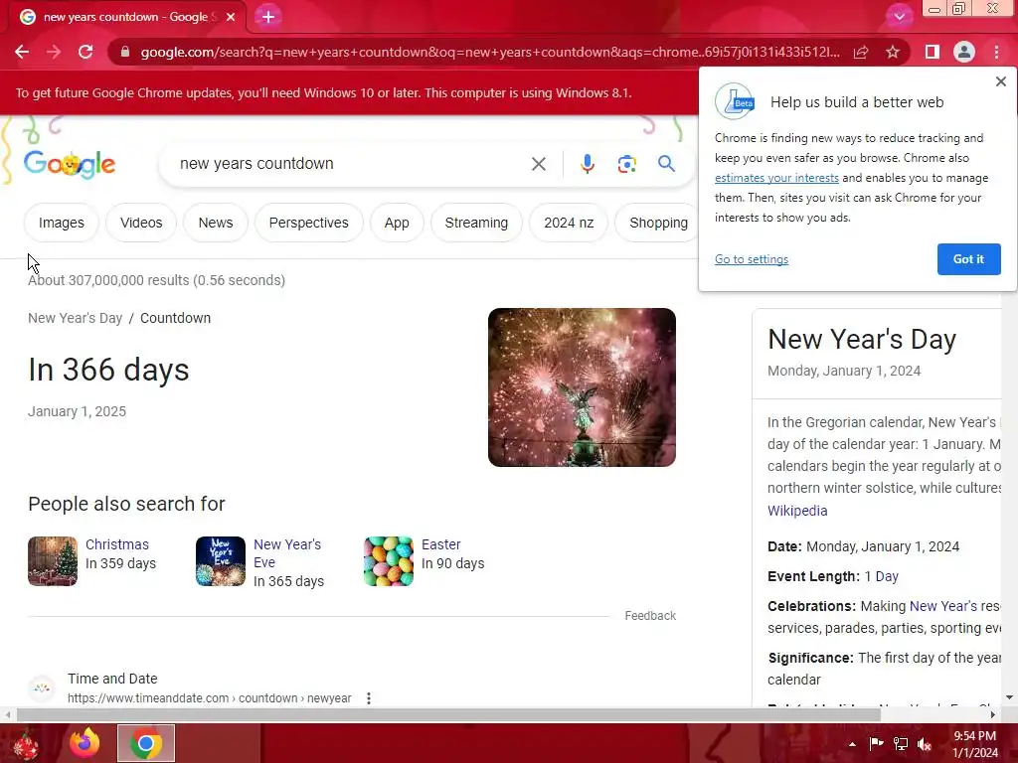This screenshot has width=1018, height=763.
Task: Click the horizontal scrollbar thumb
Action: pos(448,715)
